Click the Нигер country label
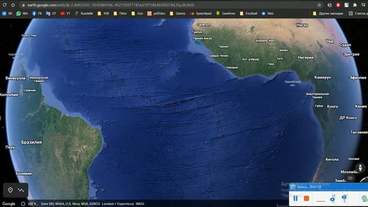Image resolution: width=368 pixels, height=207 pixels. [x=302, y=25]
